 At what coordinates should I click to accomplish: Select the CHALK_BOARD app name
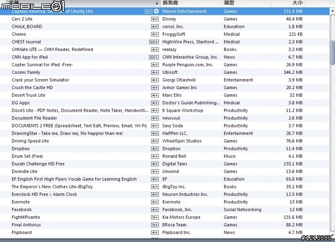(x=27, y=27)
